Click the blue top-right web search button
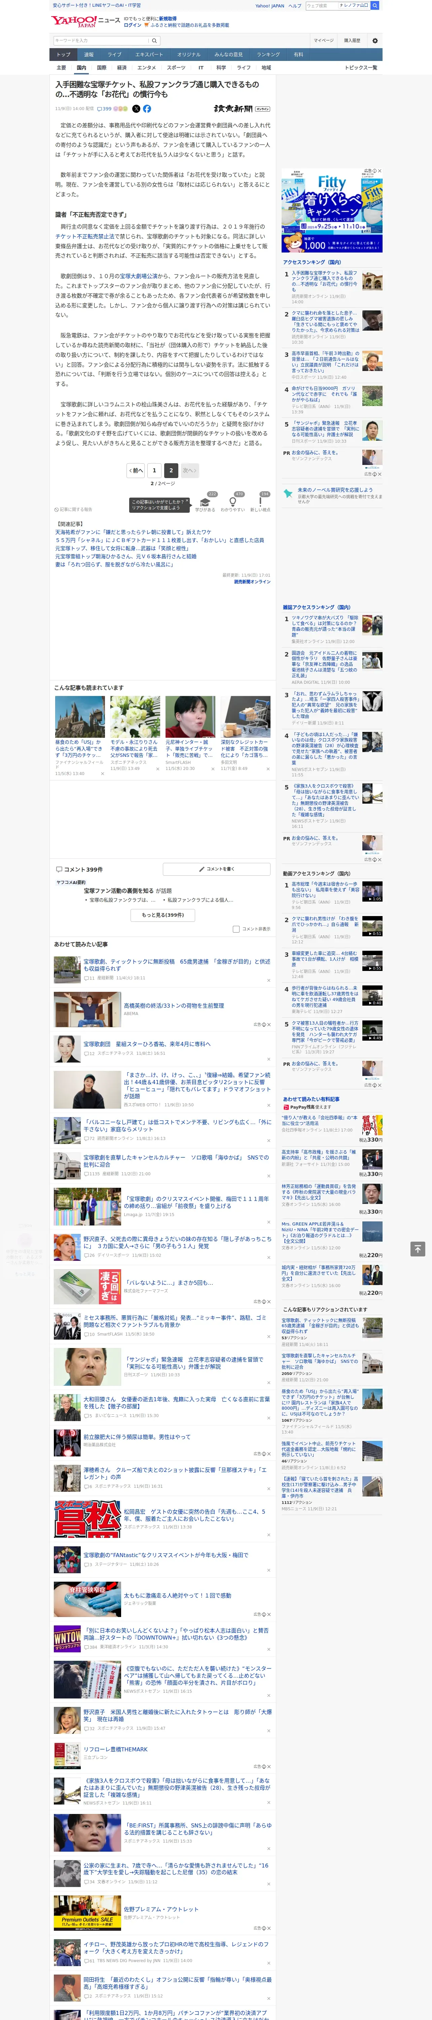This screenshot has height=2020, width=432. click(375, 5)
